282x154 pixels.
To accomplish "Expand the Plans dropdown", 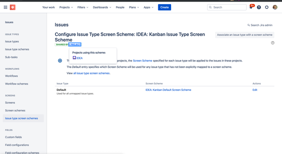I will point(134,7).
